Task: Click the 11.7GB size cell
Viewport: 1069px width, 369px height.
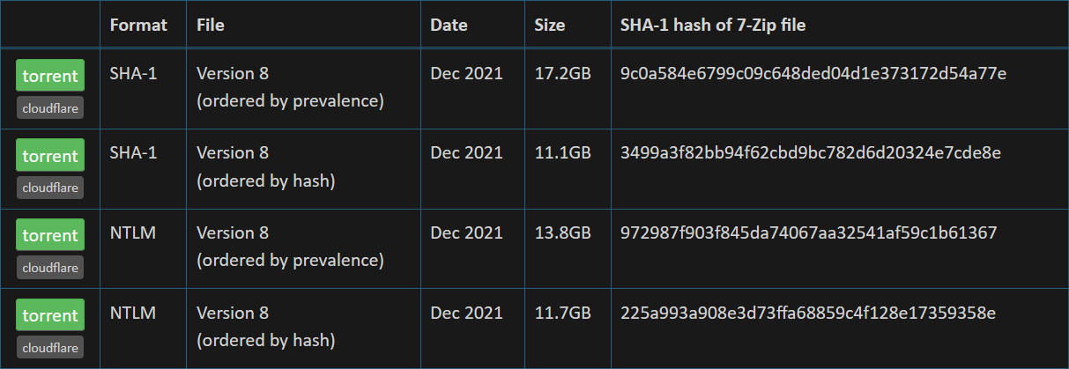Action: [562, 313]
